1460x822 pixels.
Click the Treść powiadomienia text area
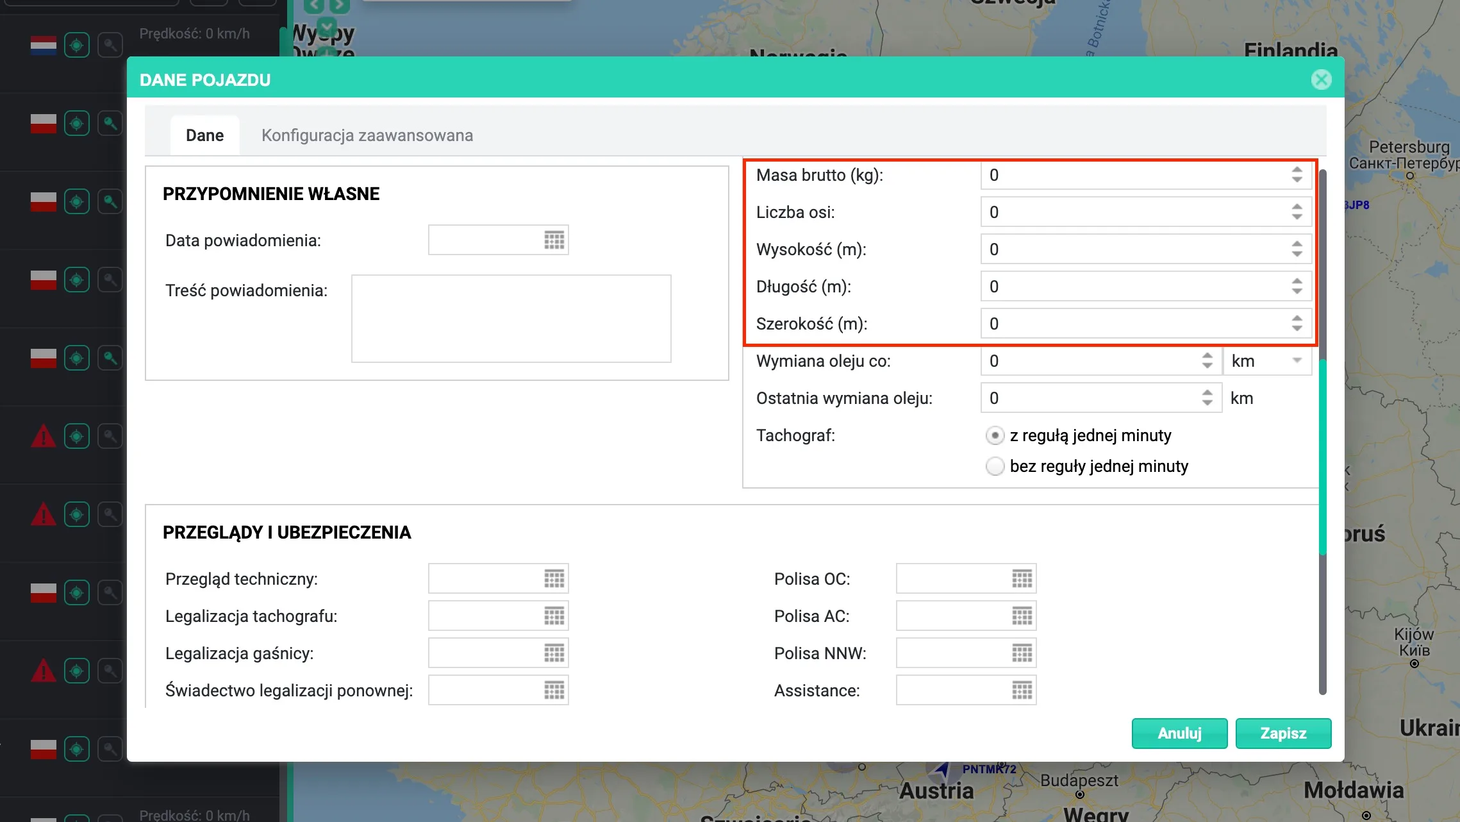point(511,319)
